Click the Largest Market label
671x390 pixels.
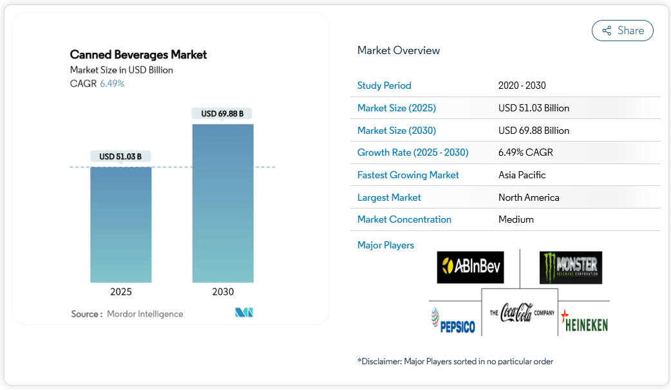pyautogui.click(x=389, y=198)
